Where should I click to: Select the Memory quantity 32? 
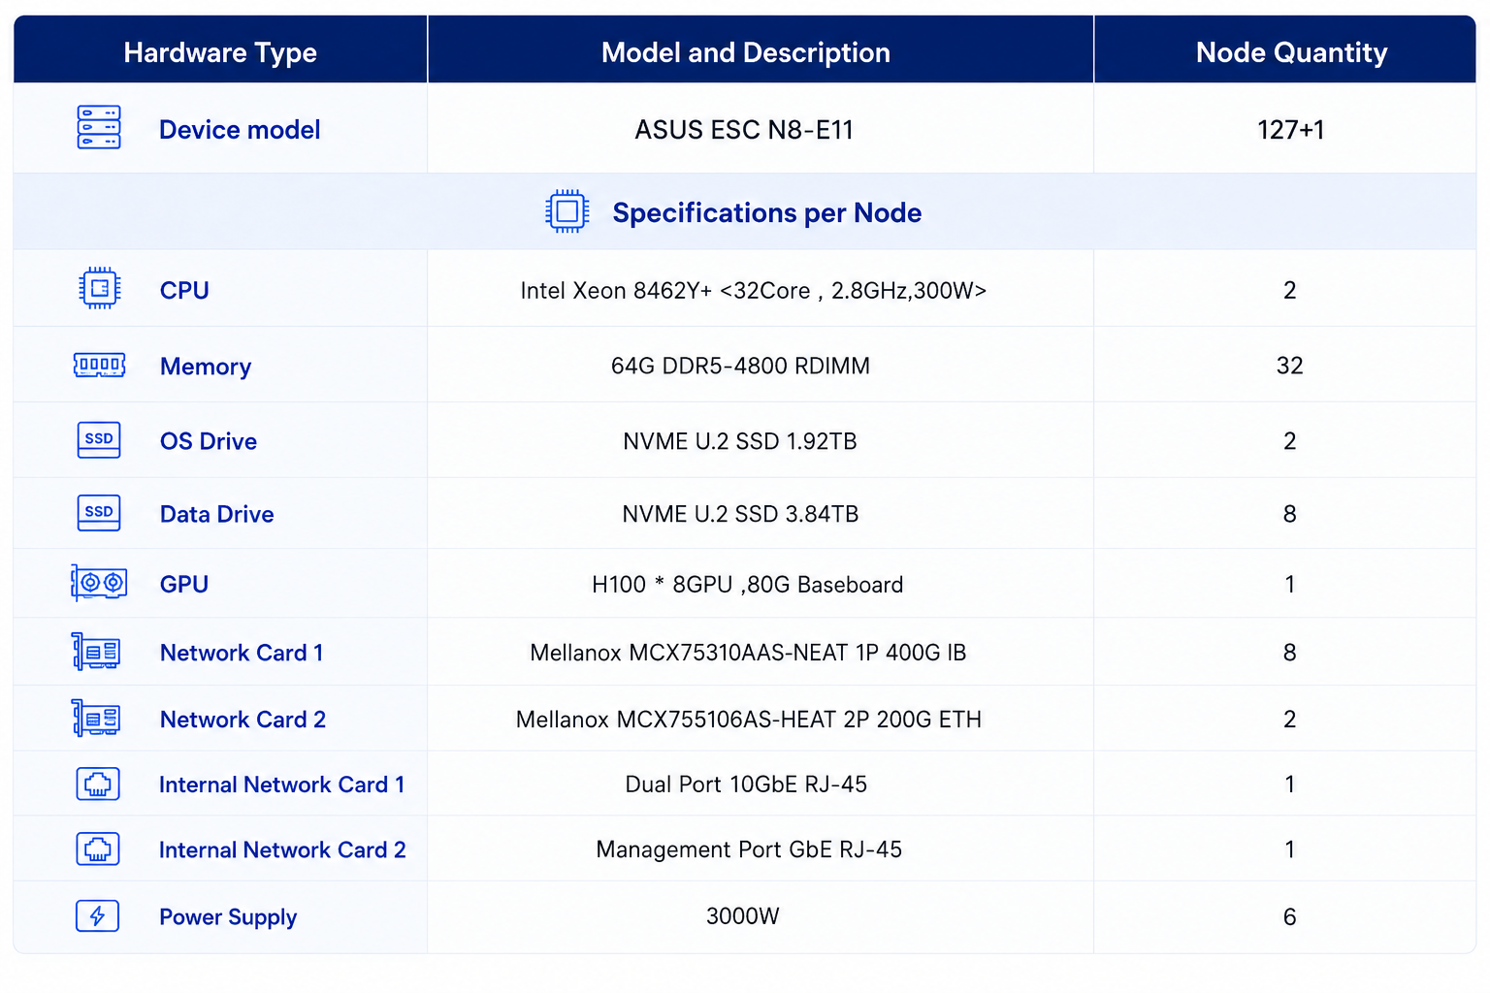pos(1289,366)
